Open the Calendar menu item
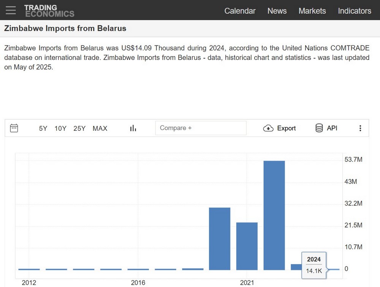380x287 pixels. [240, 11]
